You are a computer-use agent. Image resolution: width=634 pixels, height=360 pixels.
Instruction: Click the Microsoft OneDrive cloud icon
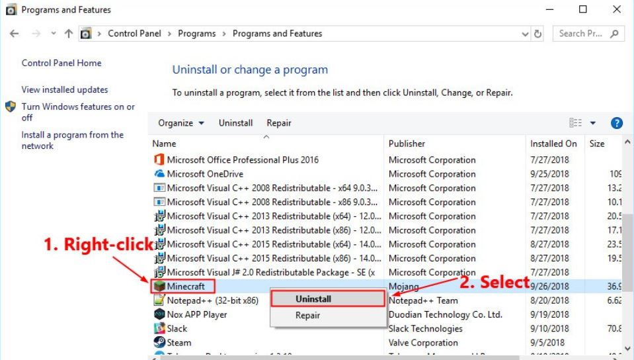click(x=159, y=174)
